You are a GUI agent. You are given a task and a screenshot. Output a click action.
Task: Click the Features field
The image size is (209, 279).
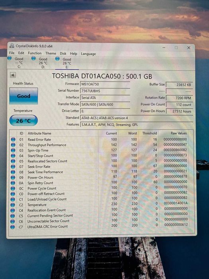point(137,125)
